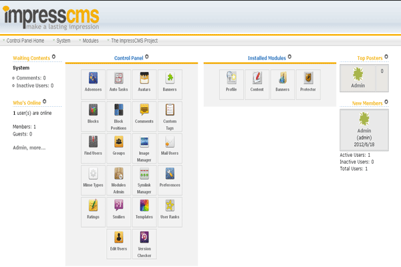The width and height of the screenshot is (401, 267).
Task: Open Banners in Installed Modules
Action: (x=283, y=85)
